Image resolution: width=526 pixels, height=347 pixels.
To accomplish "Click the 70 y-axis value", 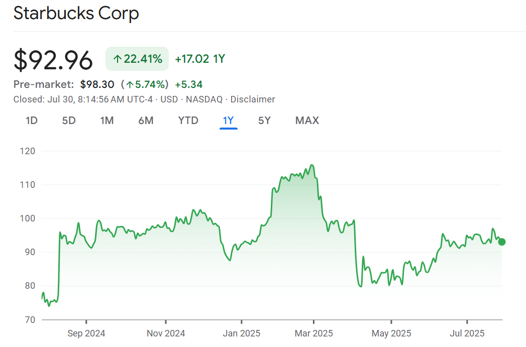I will (x=30, y=320).
